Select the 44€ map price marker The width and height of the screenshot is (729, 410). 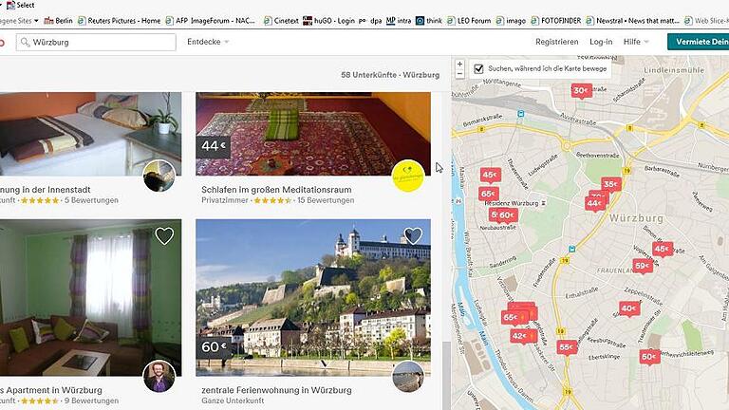coord(594,203)
